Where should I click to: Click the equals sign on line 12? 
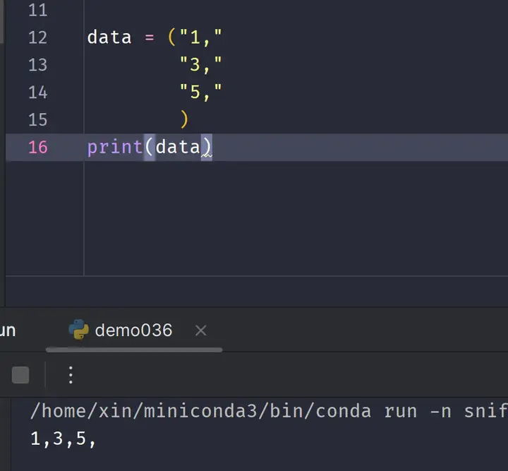150,37
